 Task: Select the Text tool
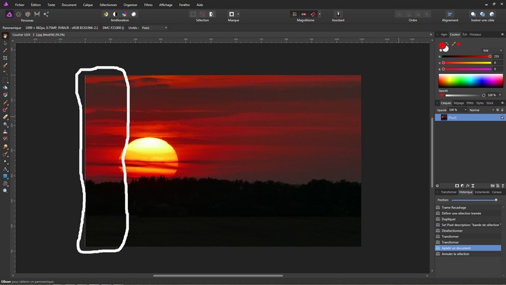click(x=5, y=169)
